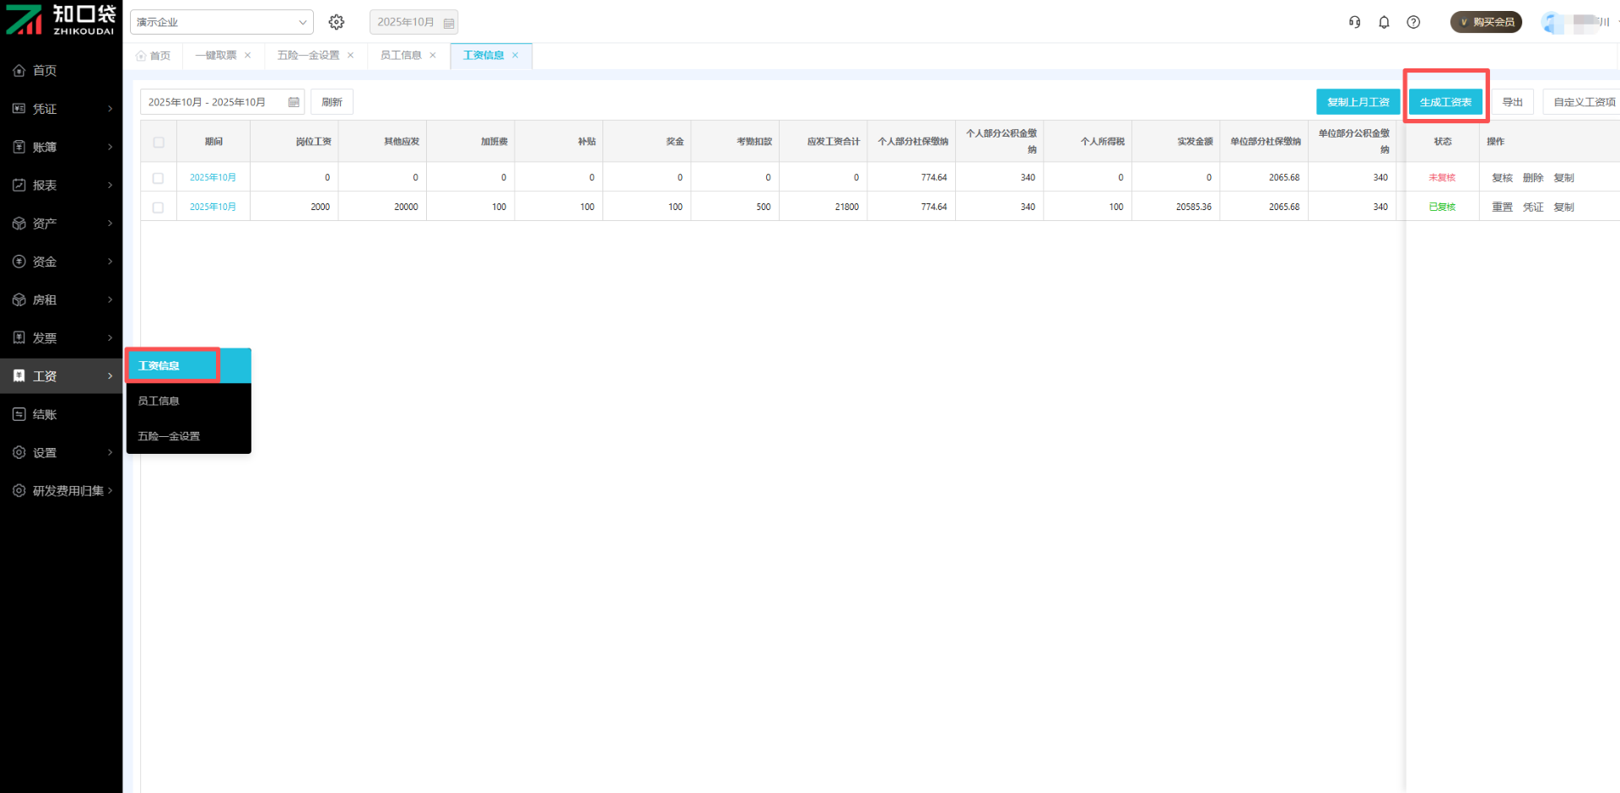Open the 演示企业 company dropdown

(x=221, y=22)
